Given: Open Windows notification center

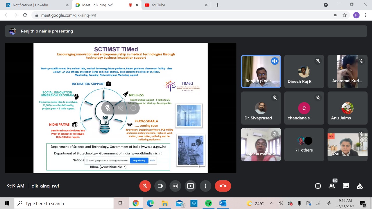Looking at the screenshot, I should click(363, 203).
